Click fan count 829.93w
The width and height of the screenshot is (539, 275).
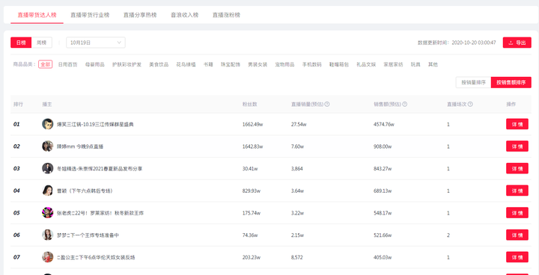[252, 191]
